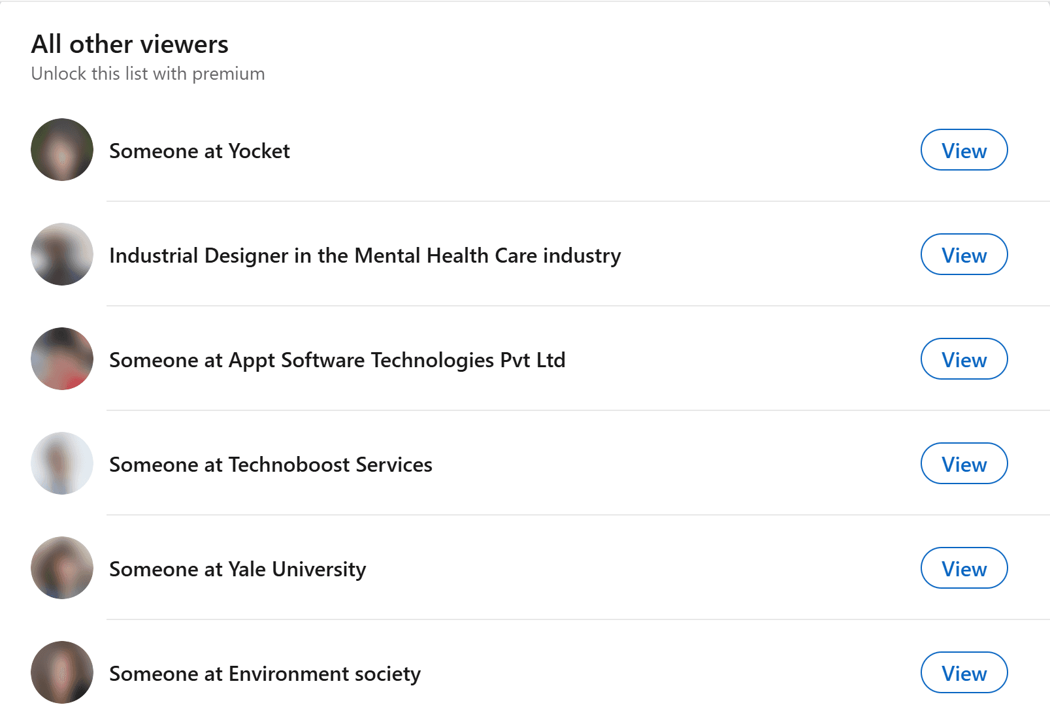
Task: Select the 'Someone at Yocket' viewer entry
Action: [x=199, y=150]
